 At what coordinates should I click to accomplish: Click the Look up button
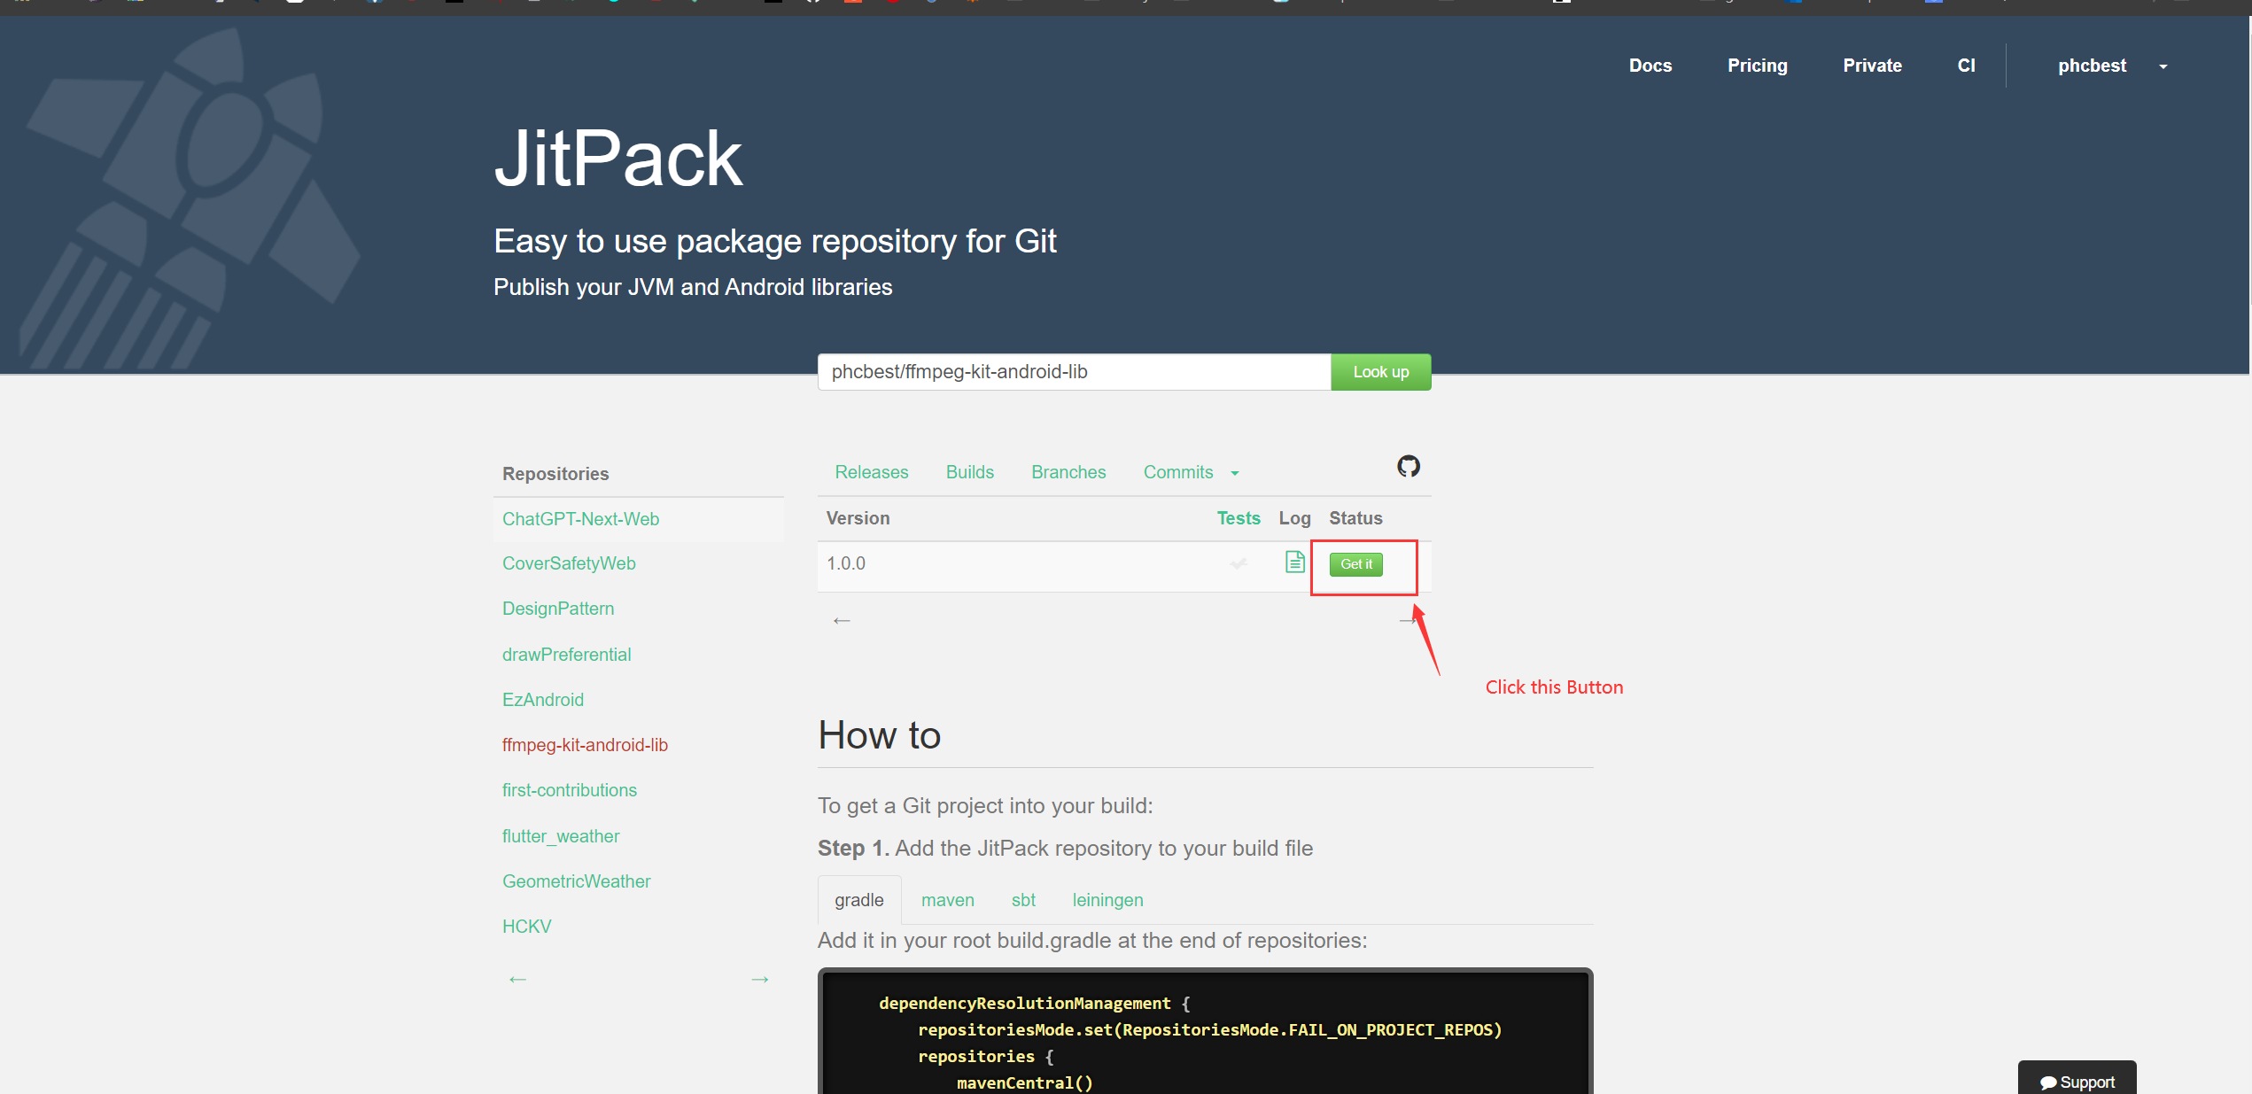pyautogui.click(x=1380, y=372)
